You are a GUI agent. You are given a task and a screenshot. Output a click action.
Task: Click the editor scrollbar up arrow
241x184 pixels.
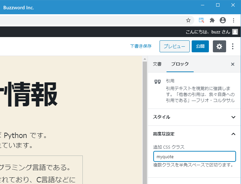tap(145, 59)
